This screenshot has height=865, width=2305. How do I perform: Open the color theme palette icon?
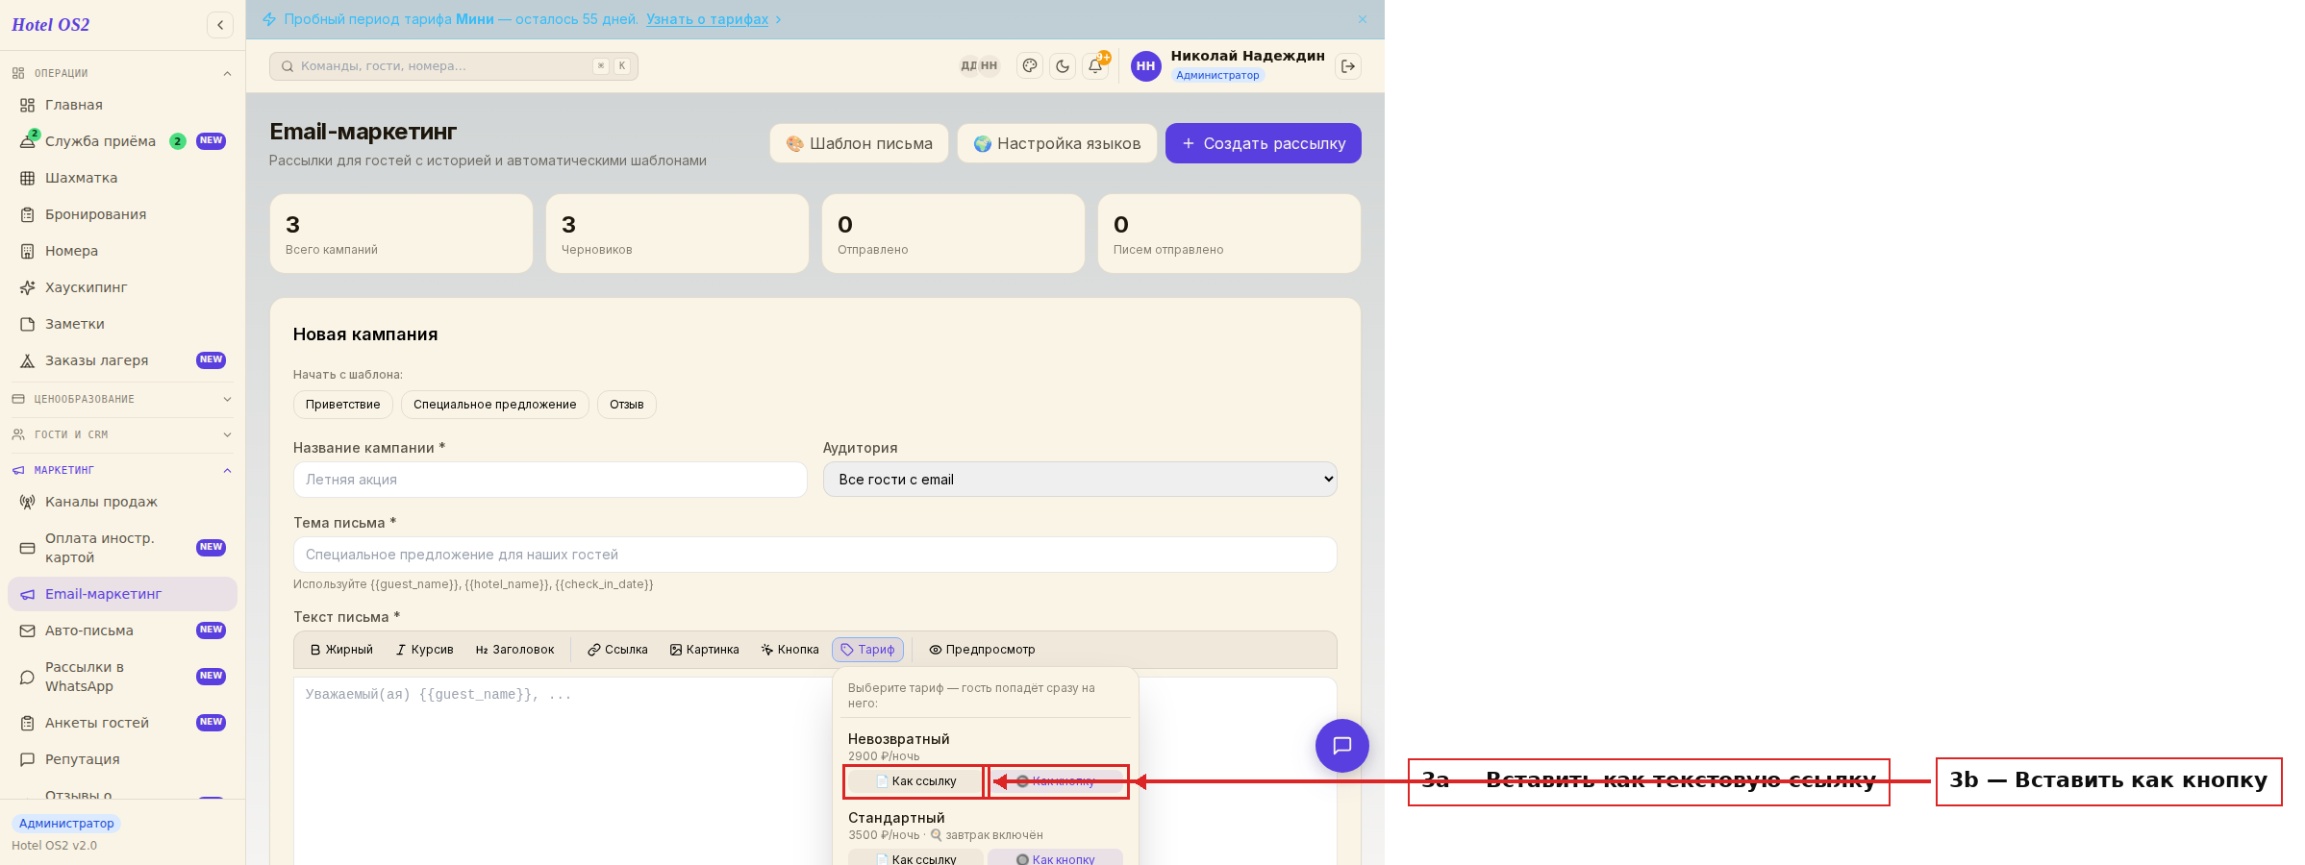tap(1030, 66)
